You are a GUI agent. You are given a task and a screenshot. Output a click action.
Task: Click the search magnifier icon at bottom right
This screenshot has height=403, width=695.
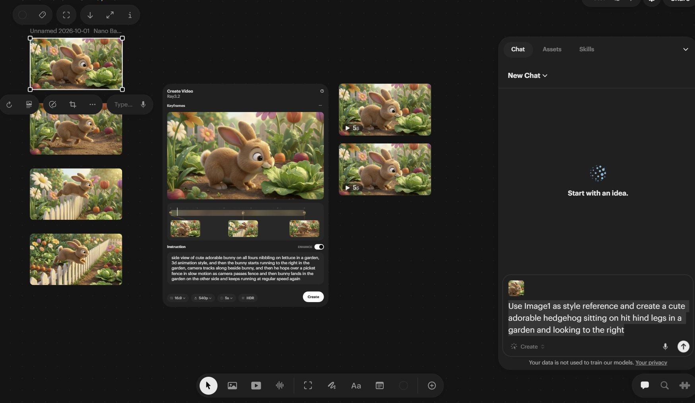(664, 385)
